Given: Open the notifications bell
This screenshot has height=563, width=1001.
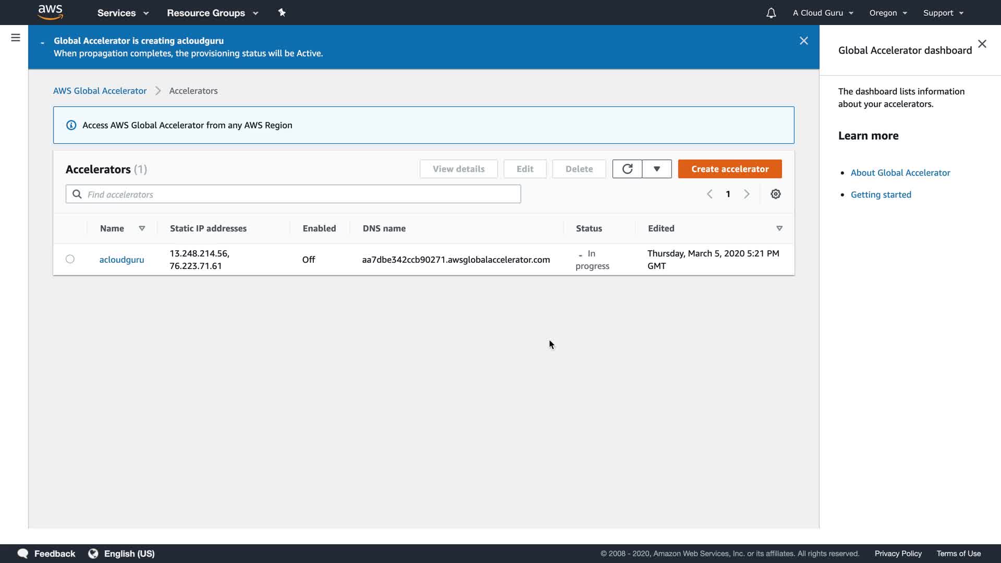Looking at the screenshot, I should click(771, 13).
